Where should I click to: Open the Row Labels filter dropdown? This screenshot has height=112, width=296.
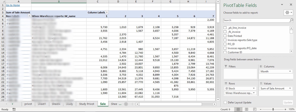(29, 16)
